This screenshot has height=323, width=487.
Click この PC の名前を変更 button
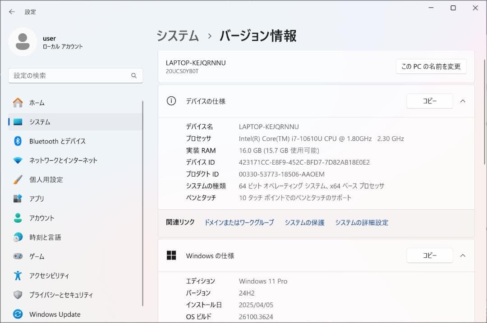[431, 66]
